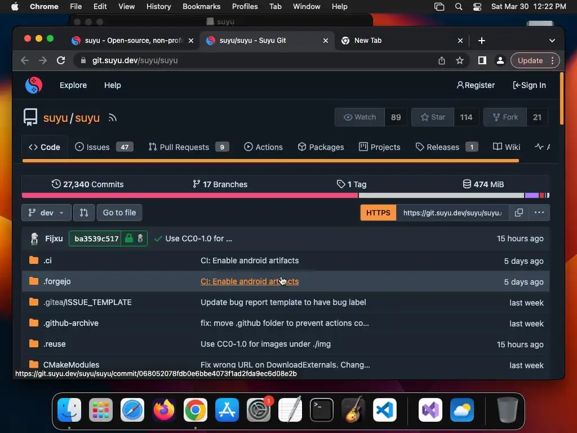Click the compare branches icon button
Image resolution: width=577 pixels, height=433 pixels.
pos(84,213)
